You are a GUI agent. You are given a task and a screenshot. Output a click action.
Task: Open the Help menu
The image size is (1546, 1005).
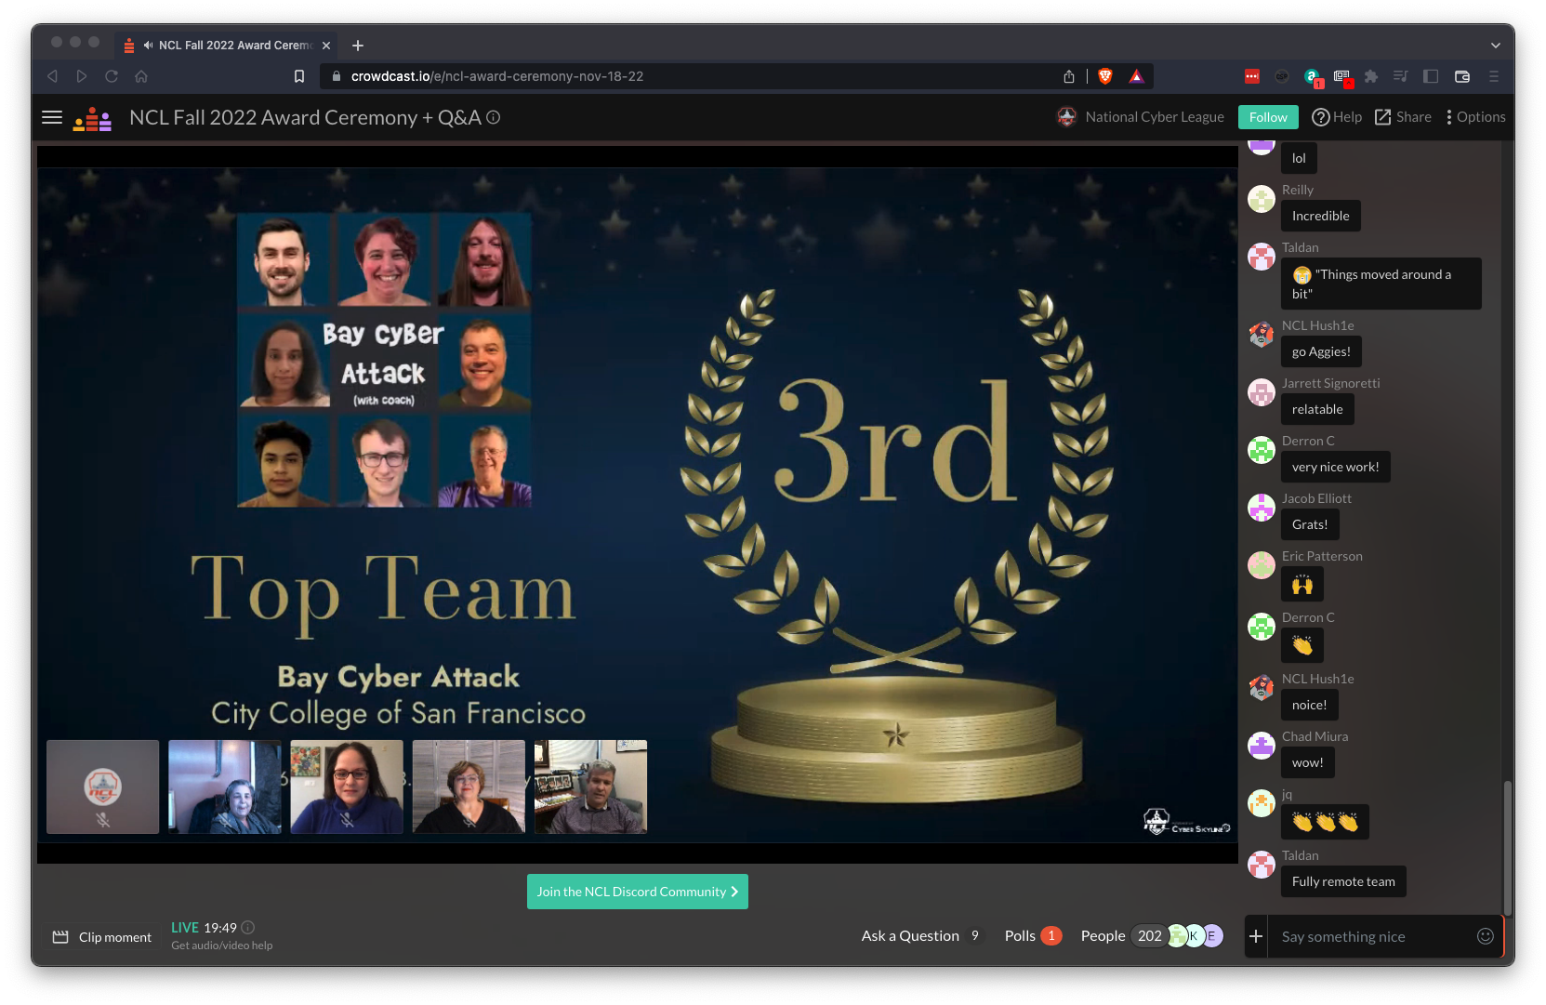click(x=1337, y=117)
